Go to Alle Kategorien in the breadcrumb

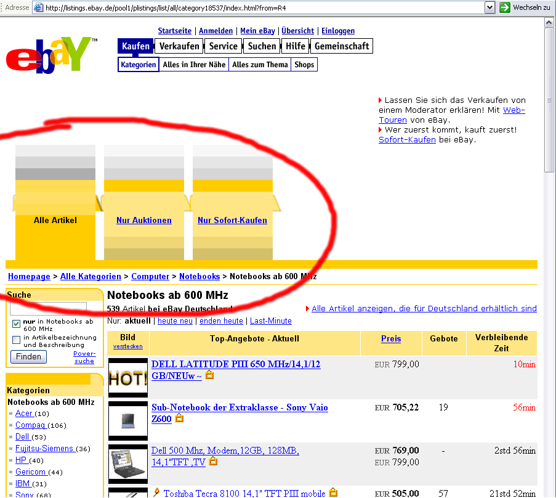91,276
